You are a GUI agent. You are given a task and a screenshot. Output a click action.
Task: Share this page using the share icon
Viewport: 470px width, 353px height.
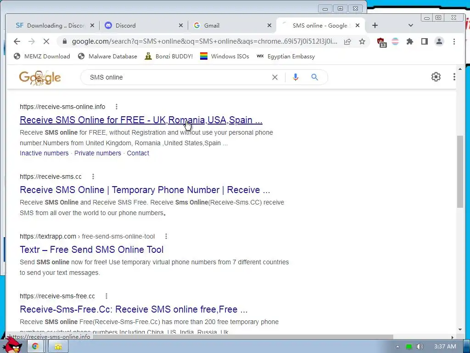click(x=347, y=41)
